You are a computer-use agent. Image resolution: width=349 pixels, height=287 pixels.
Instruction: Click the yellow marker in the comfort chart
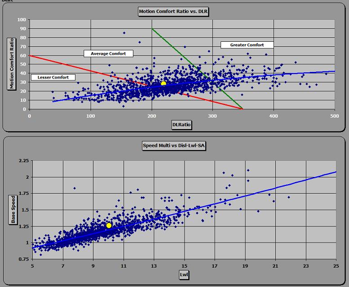(163, 84)
